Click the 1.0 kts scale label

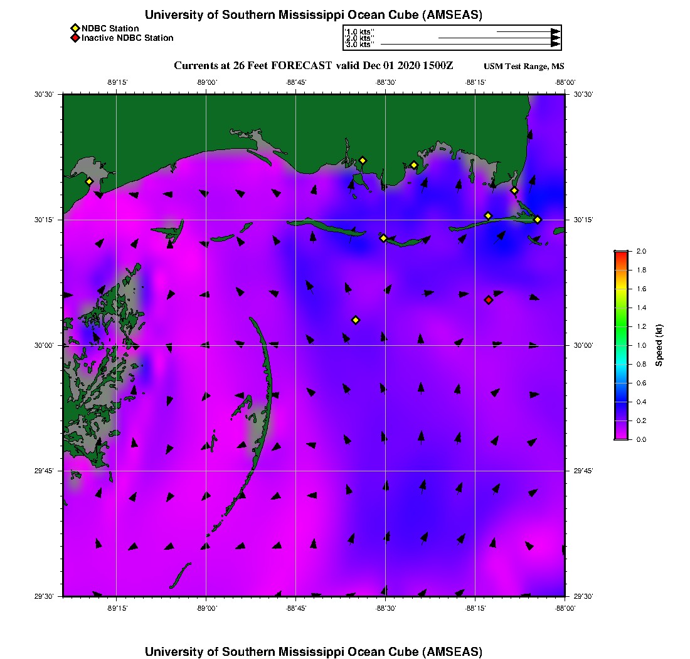click(x=359, y=31)
